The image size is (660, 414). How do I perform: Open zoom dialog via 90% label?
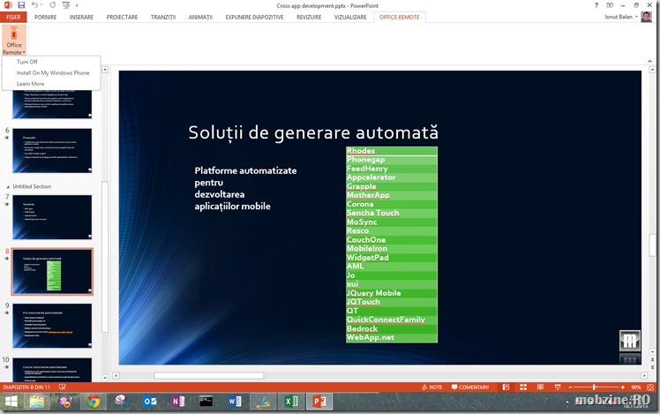[x=636, y=387]
